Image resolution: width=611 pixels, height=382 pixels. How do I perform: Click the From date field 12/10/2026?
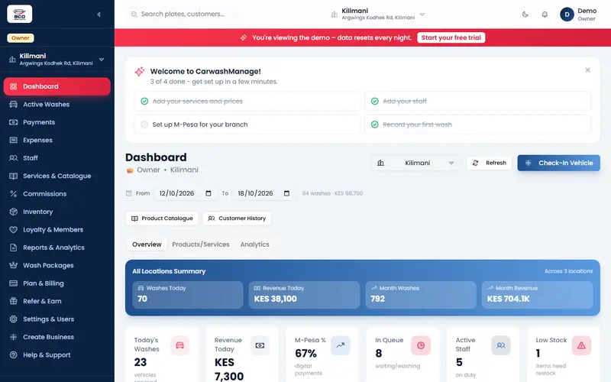tap(186, 193)
